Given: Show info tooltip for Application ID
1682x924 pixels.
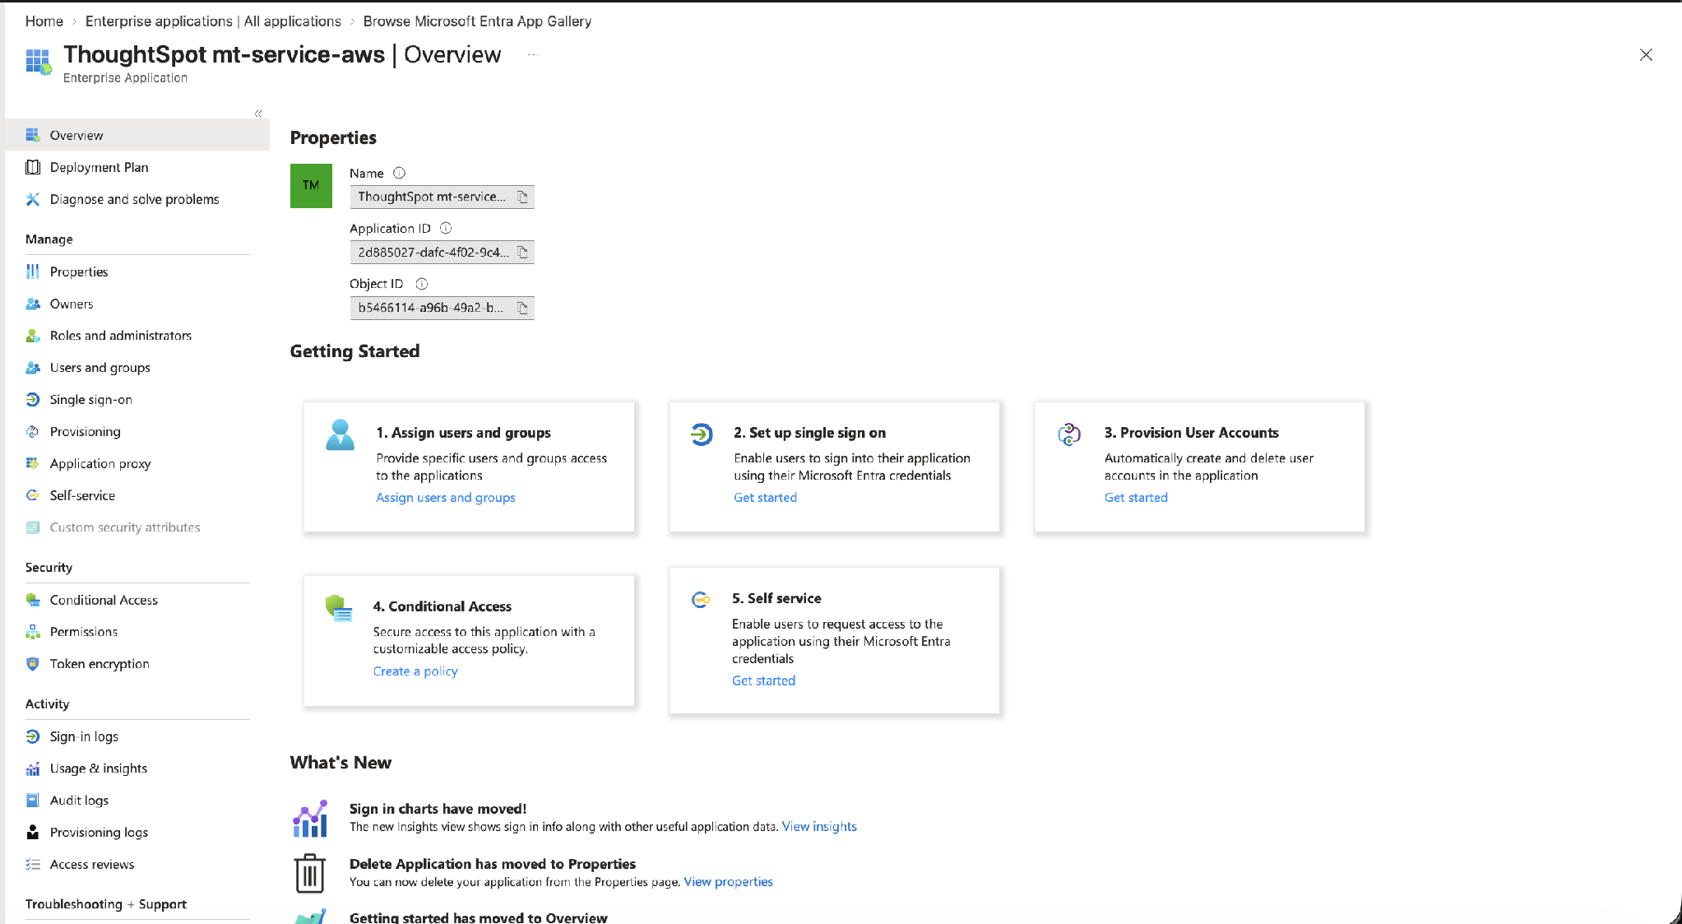Looking at the screenshot, I should coord(446,228).
